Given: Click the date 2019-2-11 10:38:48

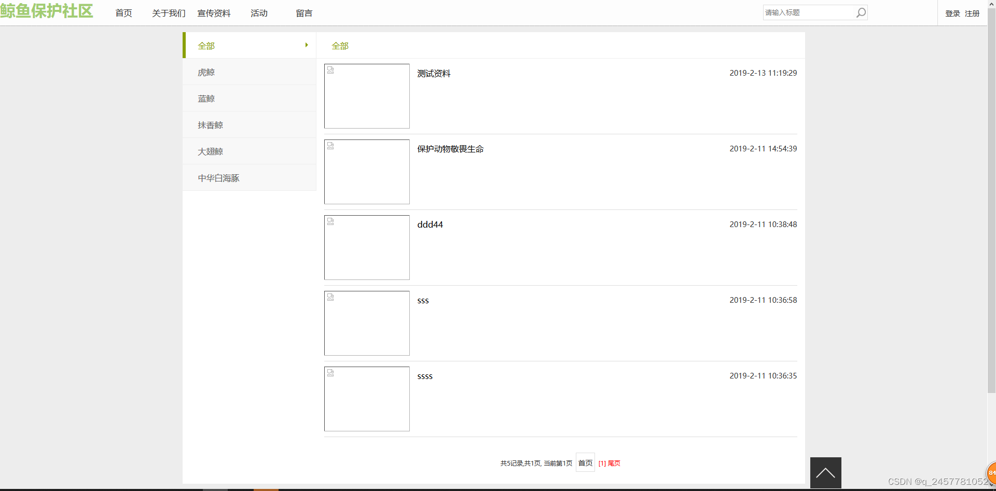Looking at the screenshot, I should click(763, 225).
